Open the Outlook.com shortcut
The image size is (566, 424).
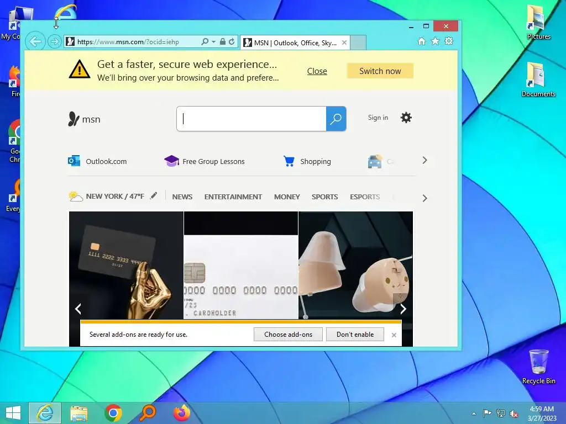tap(97, 161)
